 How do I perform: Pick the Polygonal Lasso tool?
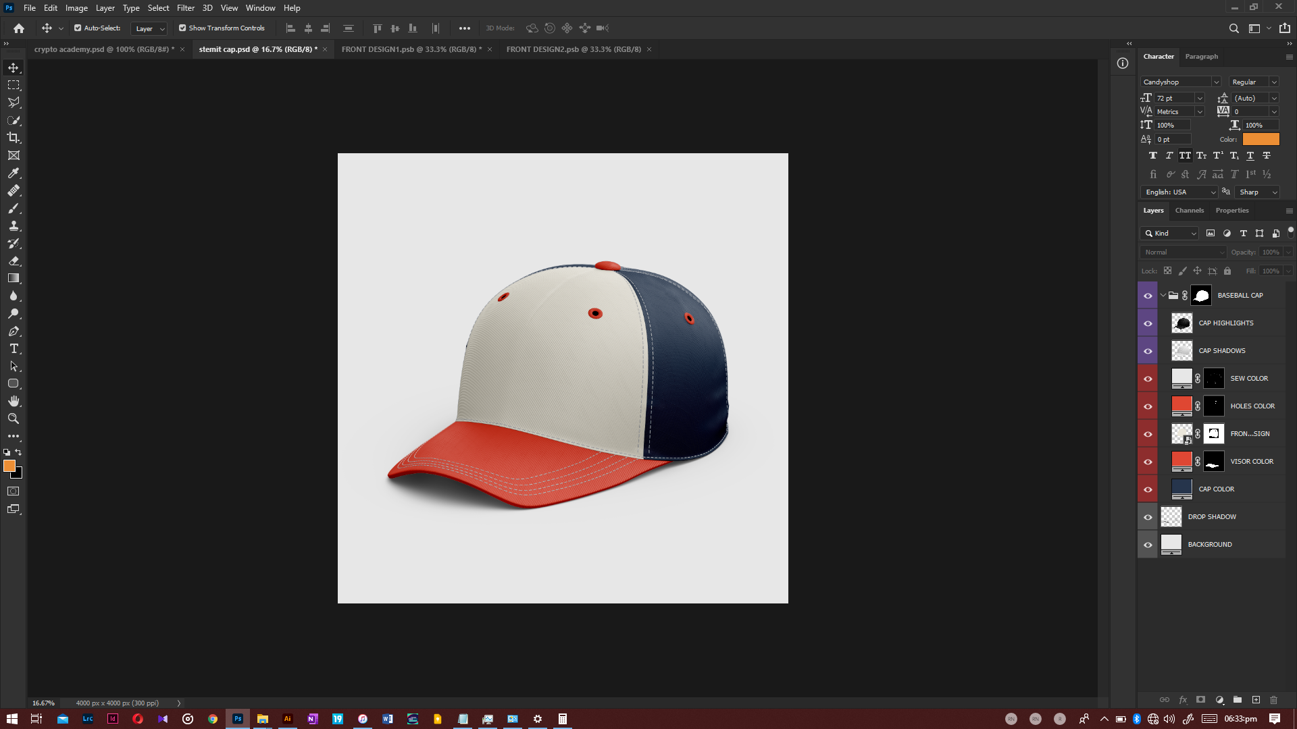[x=14, y=103]
